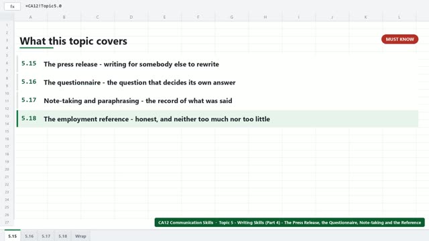Switch to the 5.17 sheet tab
This screenshot has height=241, width=429.
[x=46, y=236]
